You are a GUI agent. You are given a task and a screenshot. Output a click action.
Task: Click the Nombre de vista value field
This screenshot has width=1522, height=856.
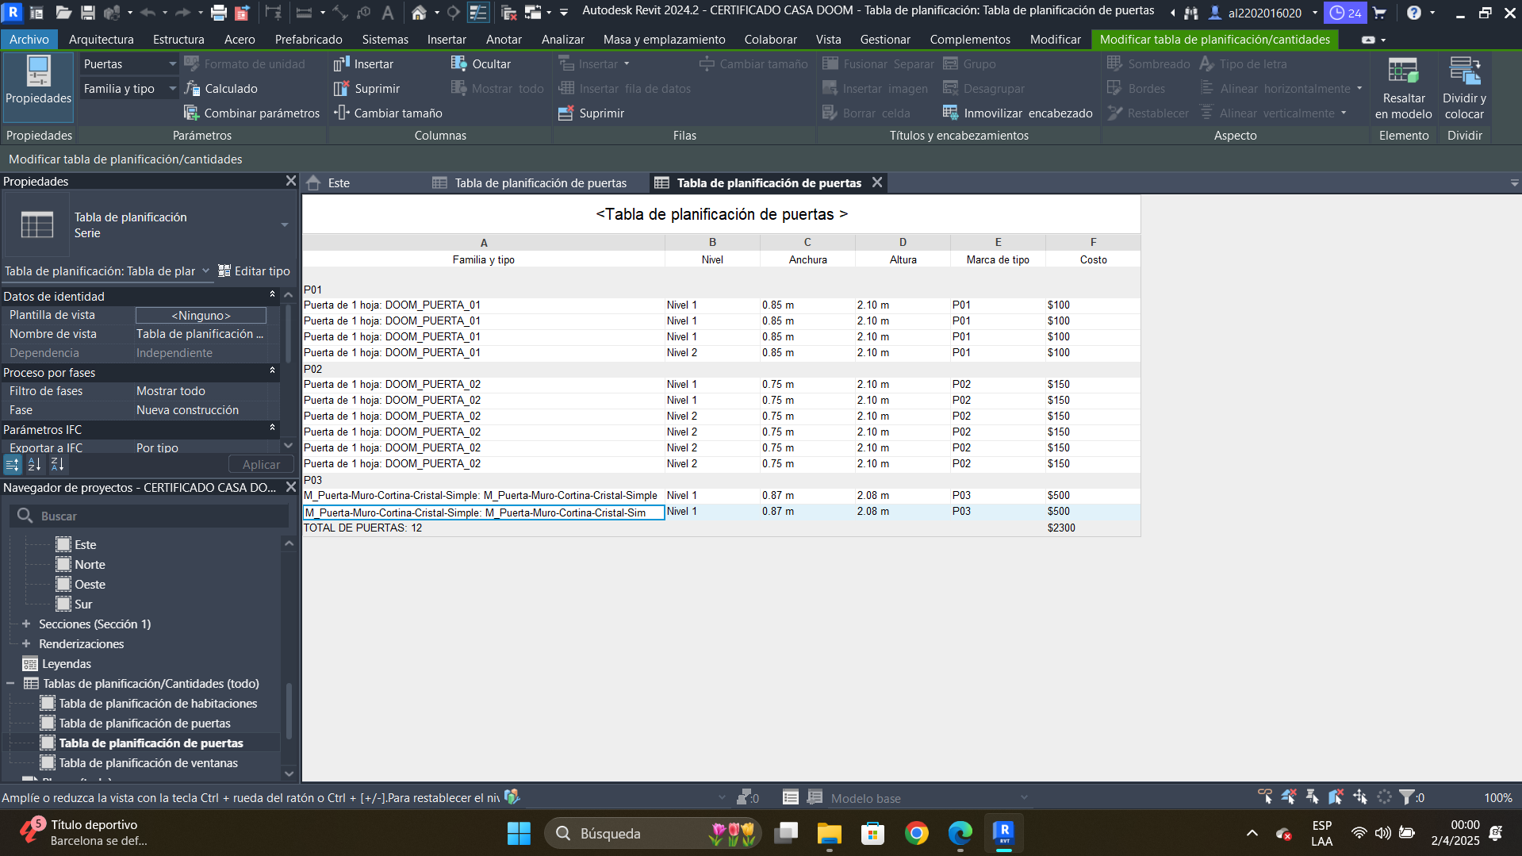click(201, 334)
